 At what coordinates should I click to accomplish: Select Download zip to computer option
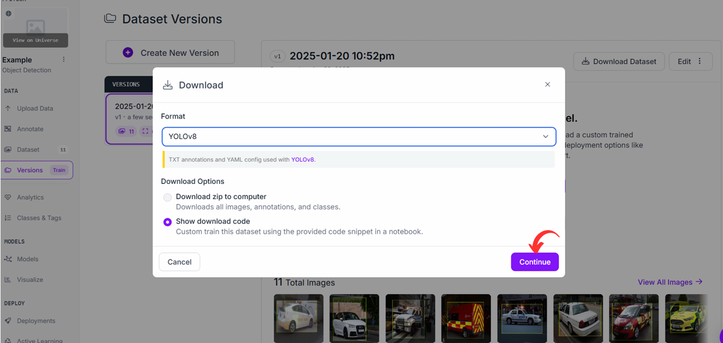tap(168, 198)
